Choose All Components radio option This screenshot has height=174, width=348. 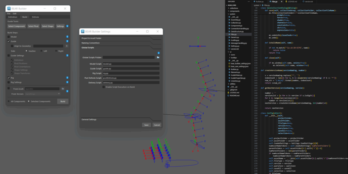click(8, 101)
